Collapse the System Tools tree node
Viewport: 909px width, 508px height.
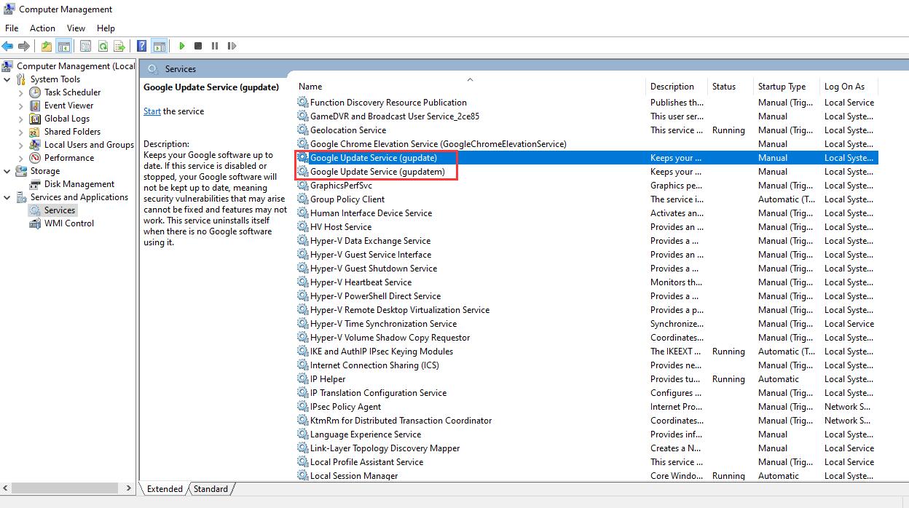(x=7, y=79)
